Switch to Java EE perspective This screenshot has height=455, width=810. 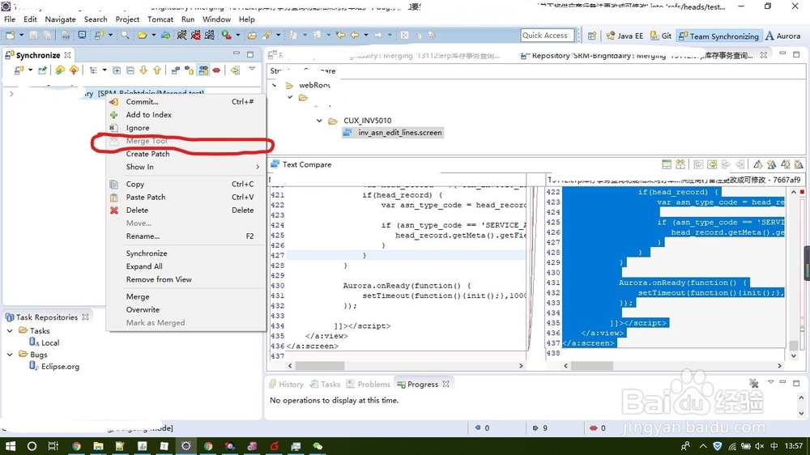(x=625, y=36)
